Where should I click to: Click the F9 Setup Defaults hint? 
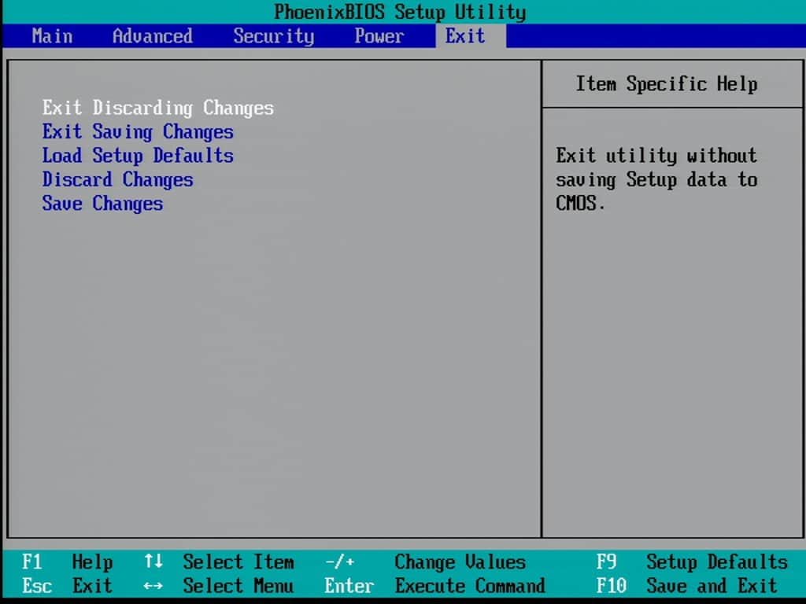[692, 562]
